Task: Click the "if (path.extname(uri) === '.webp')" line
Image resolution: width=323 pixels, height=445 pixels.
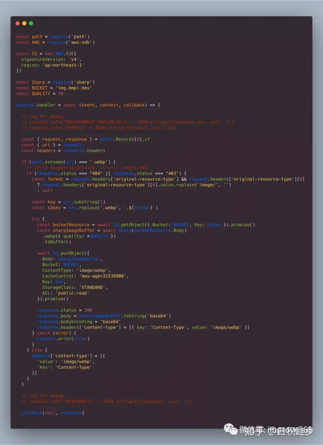Action: click(68, 162)
